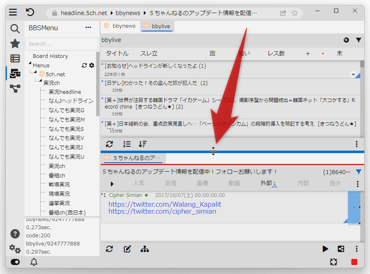This screenshot has width=370, height=274.
Task: Open the bbylive thread list filter
Action: pyautogui.click(x=359, y=40)
